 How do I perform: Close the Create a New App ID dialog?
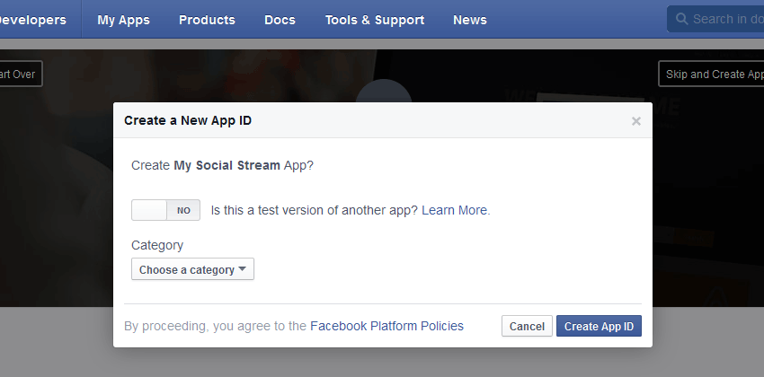(x=635, y=121)
